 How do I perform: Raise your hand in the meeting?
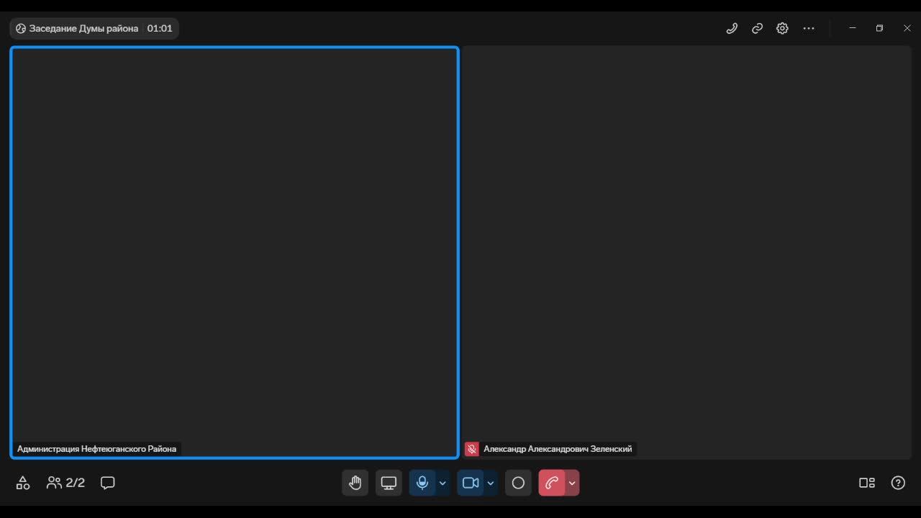click(x=355, y=483)
